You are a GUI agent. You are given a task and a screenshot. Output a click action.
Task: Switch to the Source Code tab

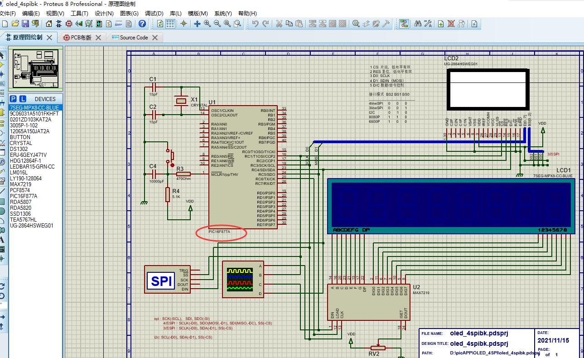[x=134, y=38]
